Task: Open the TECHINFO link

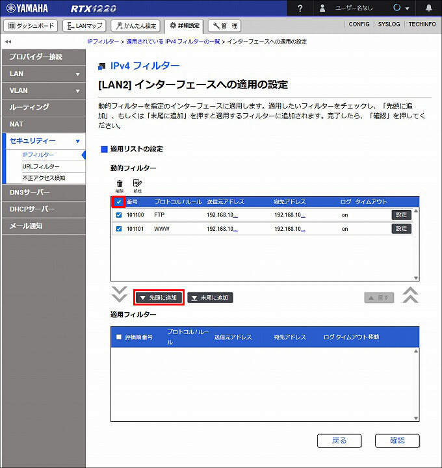Action: [x=422, y=24]
